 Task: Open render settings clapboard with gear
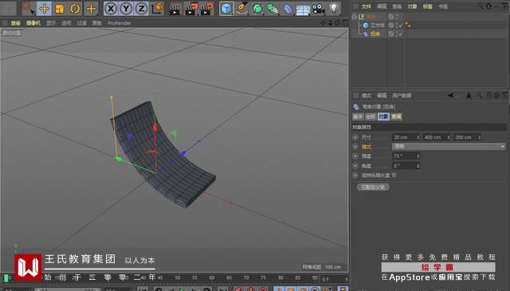point(207,9)
